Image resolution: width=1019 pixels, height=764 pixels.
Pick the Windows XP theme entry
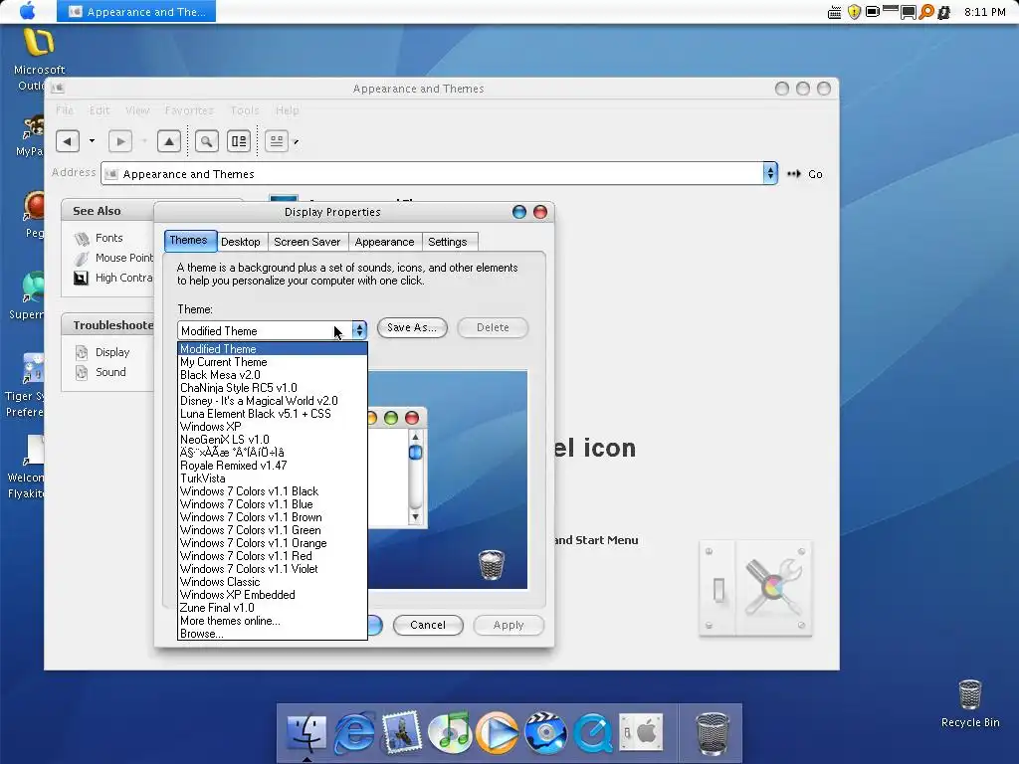(273, 427)
